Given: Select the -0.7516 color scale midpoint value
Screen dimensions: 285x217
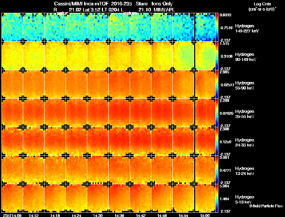Looking at the screenshot, I should coord(226,28).
